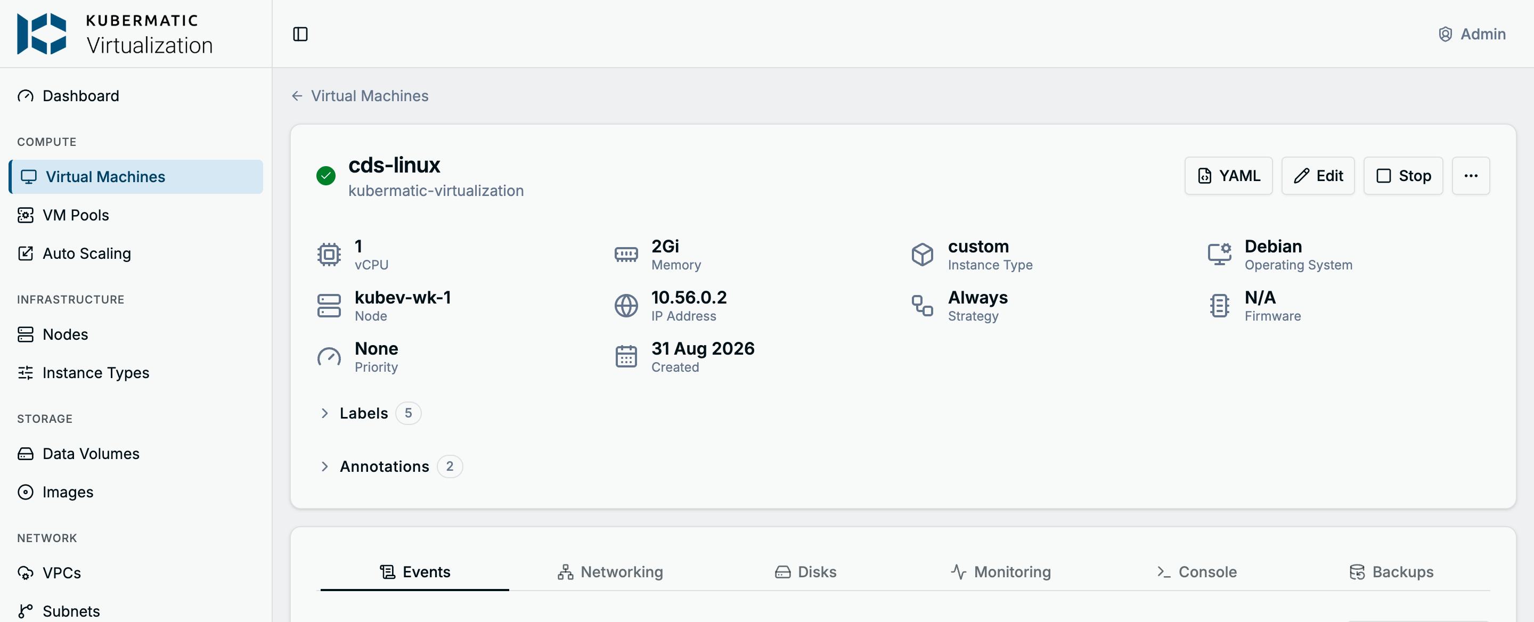Open the Admin user menu
Image resolution: width=1534 pixels, height=622 pixels.
click(x=1472, y=34)
